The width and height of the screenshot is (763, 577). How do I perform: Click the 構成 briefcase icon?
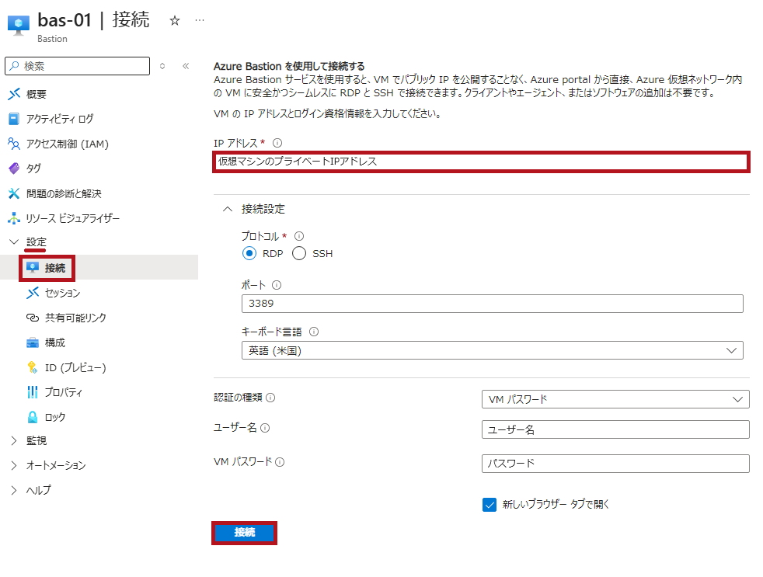coord(33,342)
